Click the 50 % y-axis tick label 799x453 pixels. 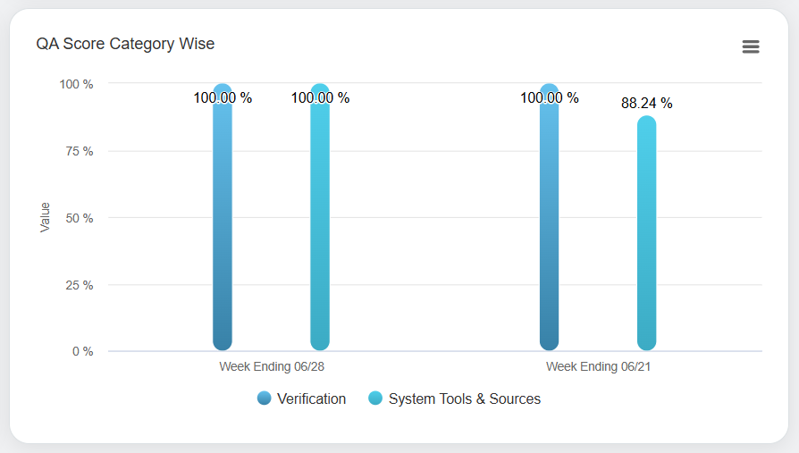pos(79,218)
